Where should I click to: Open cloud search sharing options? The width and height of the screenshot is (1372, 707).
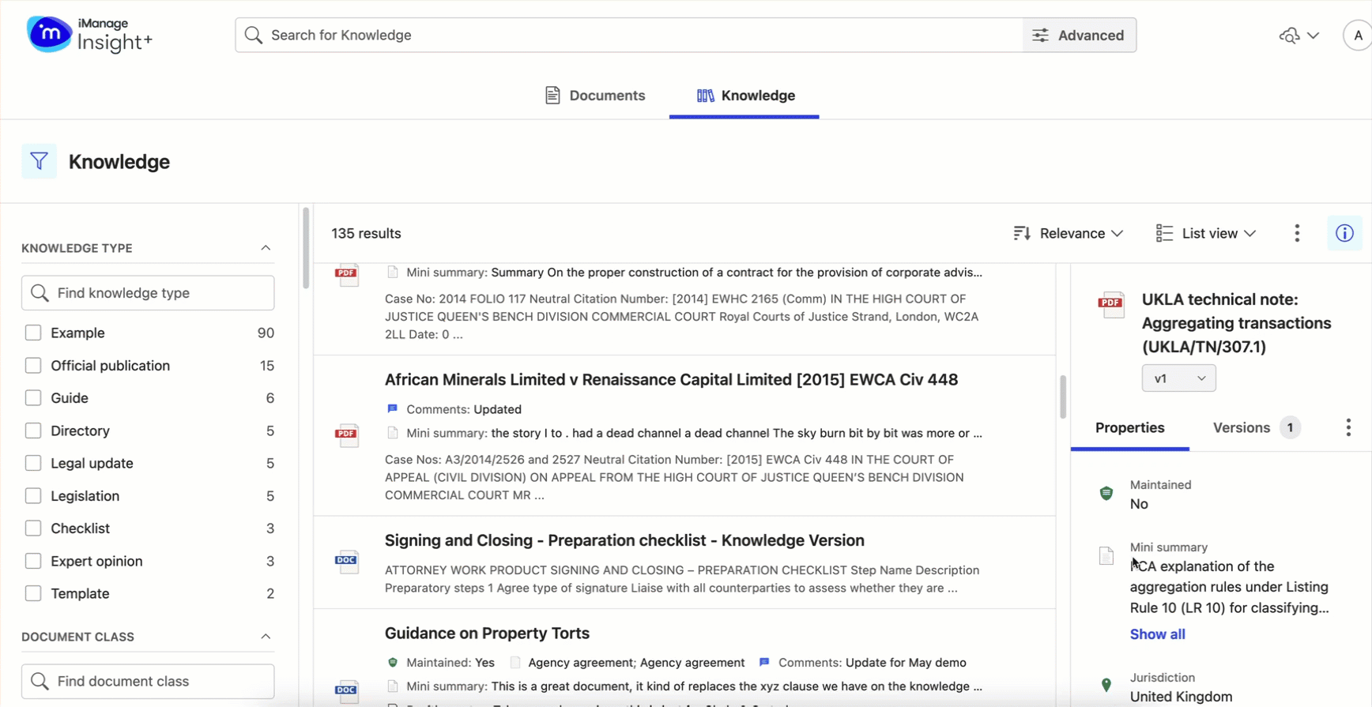[1298, 35]
